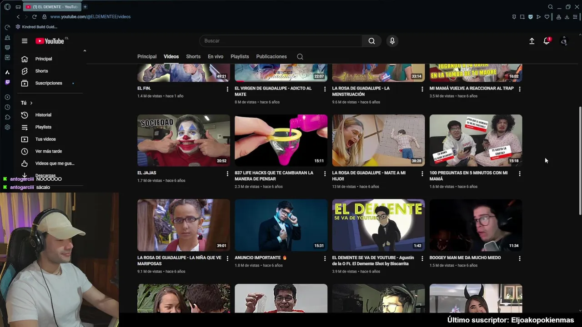Open options for BOOGEY MAN video

click(x=519, y=258)
